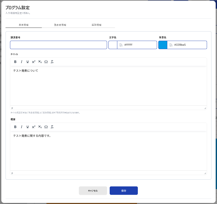Switch to the 発表者情報 tab

60,25
